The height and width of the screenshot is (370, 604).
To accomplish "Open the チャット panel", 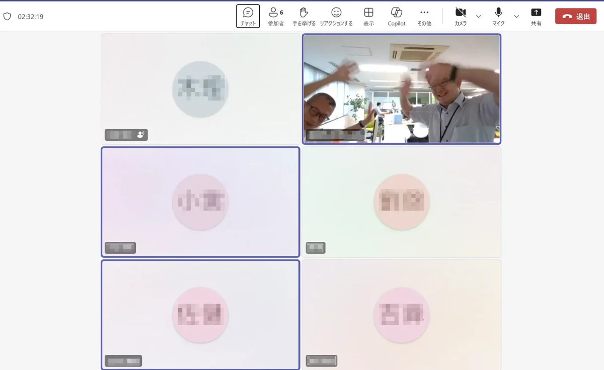I will 248,16.
